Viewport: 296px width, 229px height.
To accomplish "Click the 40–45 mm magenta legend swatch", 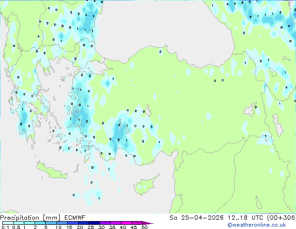I will pos(127,223).
